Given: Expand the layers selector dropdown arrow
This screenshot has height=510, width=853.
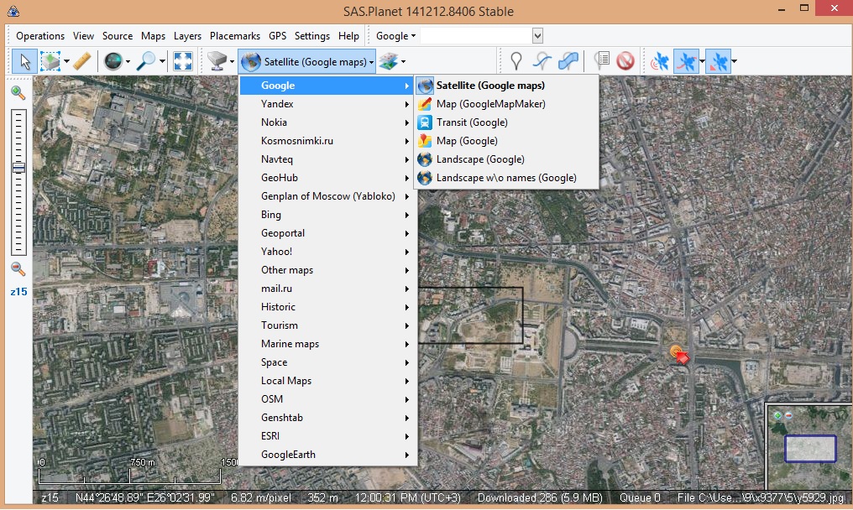Looking at the screenshot, I should 403,61.
